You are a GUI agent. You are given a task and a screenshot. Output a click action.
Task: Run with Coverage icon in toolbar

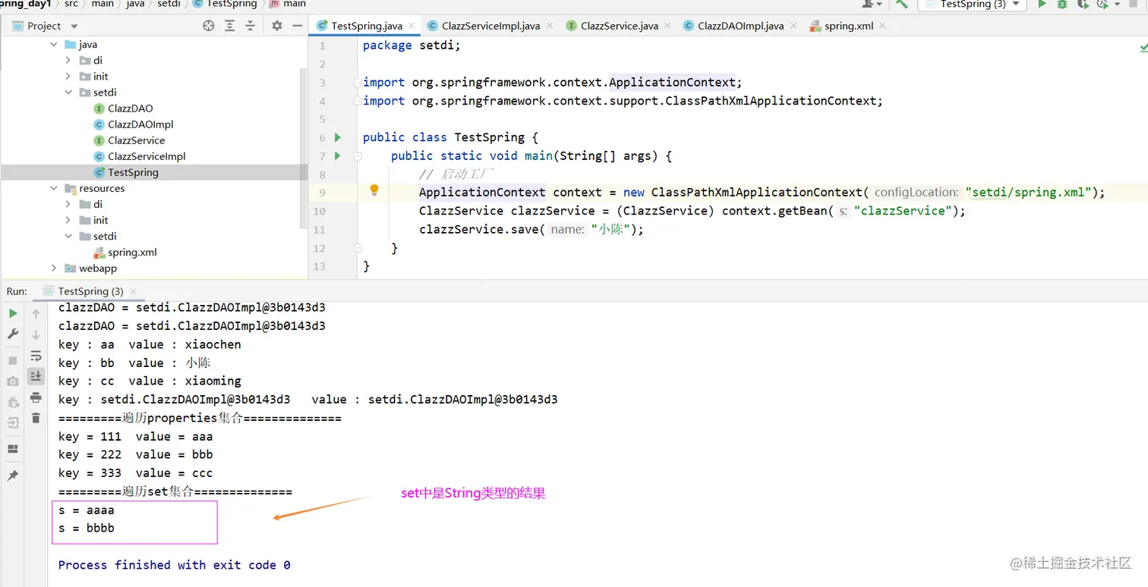pos(1082,4)
